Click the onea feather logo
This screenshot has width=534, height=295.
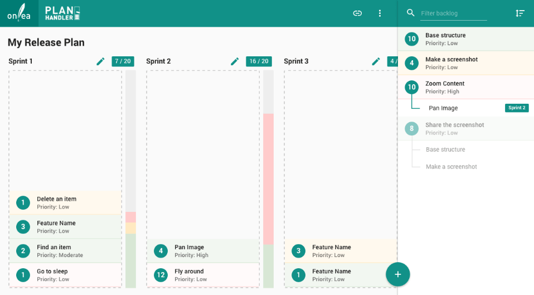[x=19, y=13]
